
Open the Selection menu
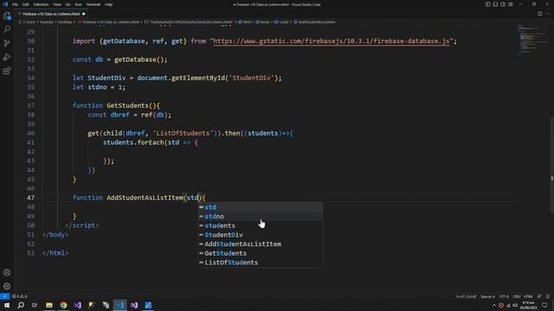pyautogui.click(x=41, y=4)
